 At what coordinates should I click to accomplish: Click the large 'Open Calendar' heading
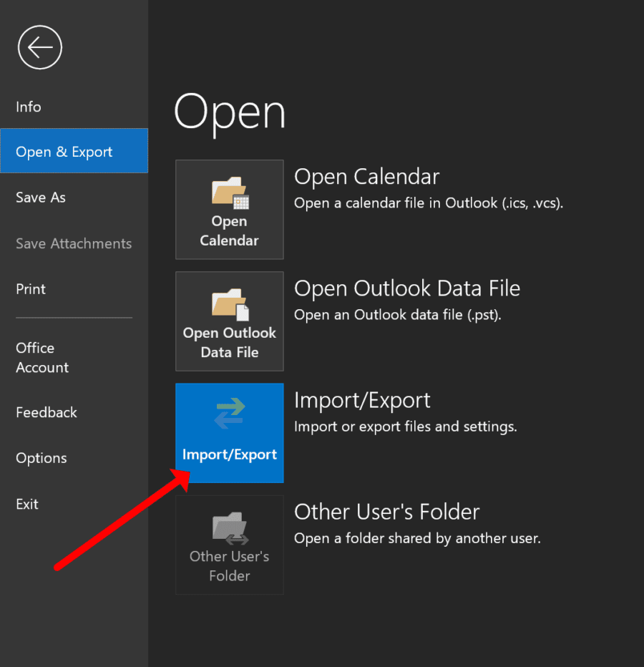(x=366, y=177)
